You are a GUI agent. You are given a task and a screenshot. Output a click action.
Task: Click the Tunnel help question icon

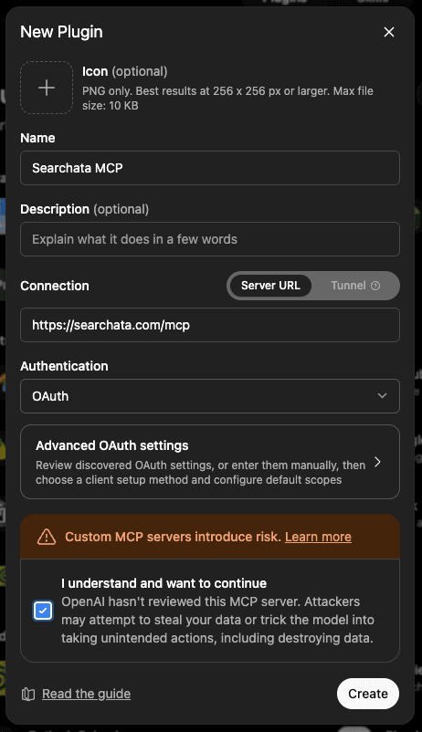click(375, 286)
